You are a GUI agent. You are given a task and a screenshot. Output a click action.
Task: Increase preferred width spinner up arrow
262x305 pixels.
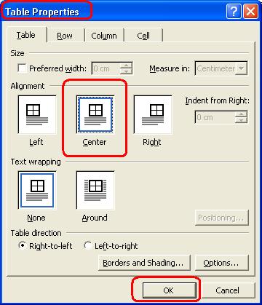(x=126, y=65)
